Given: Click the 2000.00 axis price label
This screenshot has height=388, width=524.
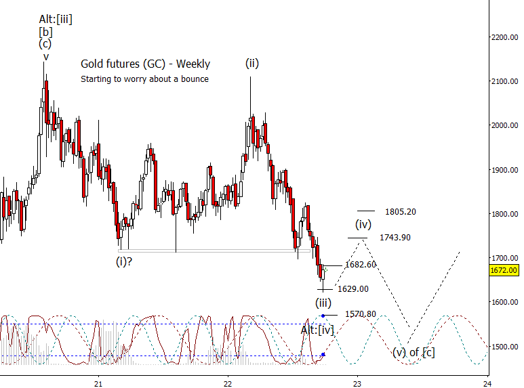Looking at the screenshot, I should (x=504, y=125).
